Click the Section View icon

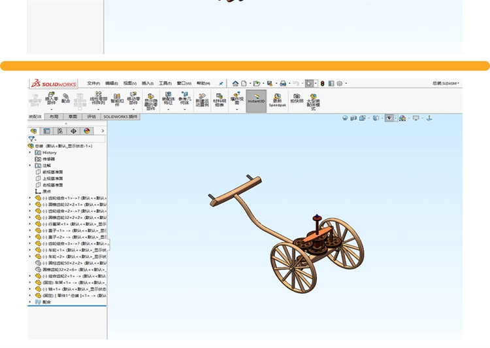coord(353,118)
